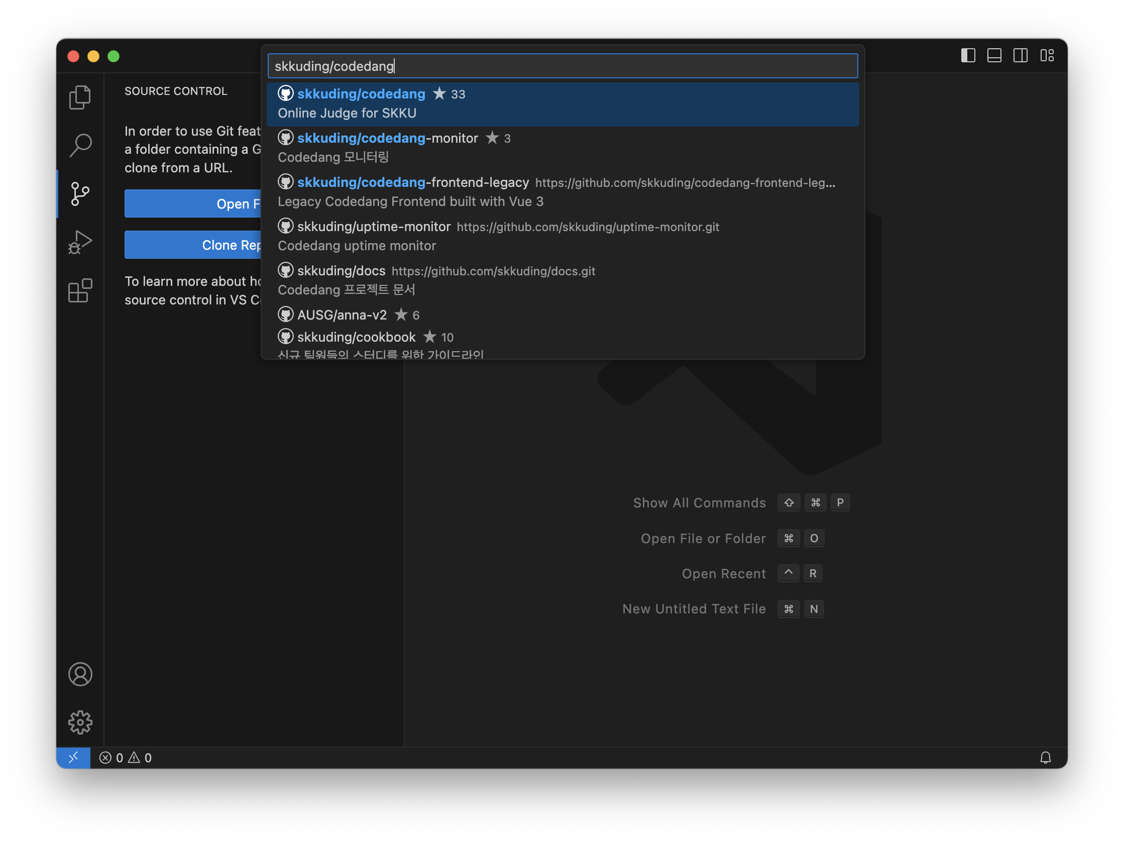
Task: Open the Extensions view icon
Action: point(80,291)
